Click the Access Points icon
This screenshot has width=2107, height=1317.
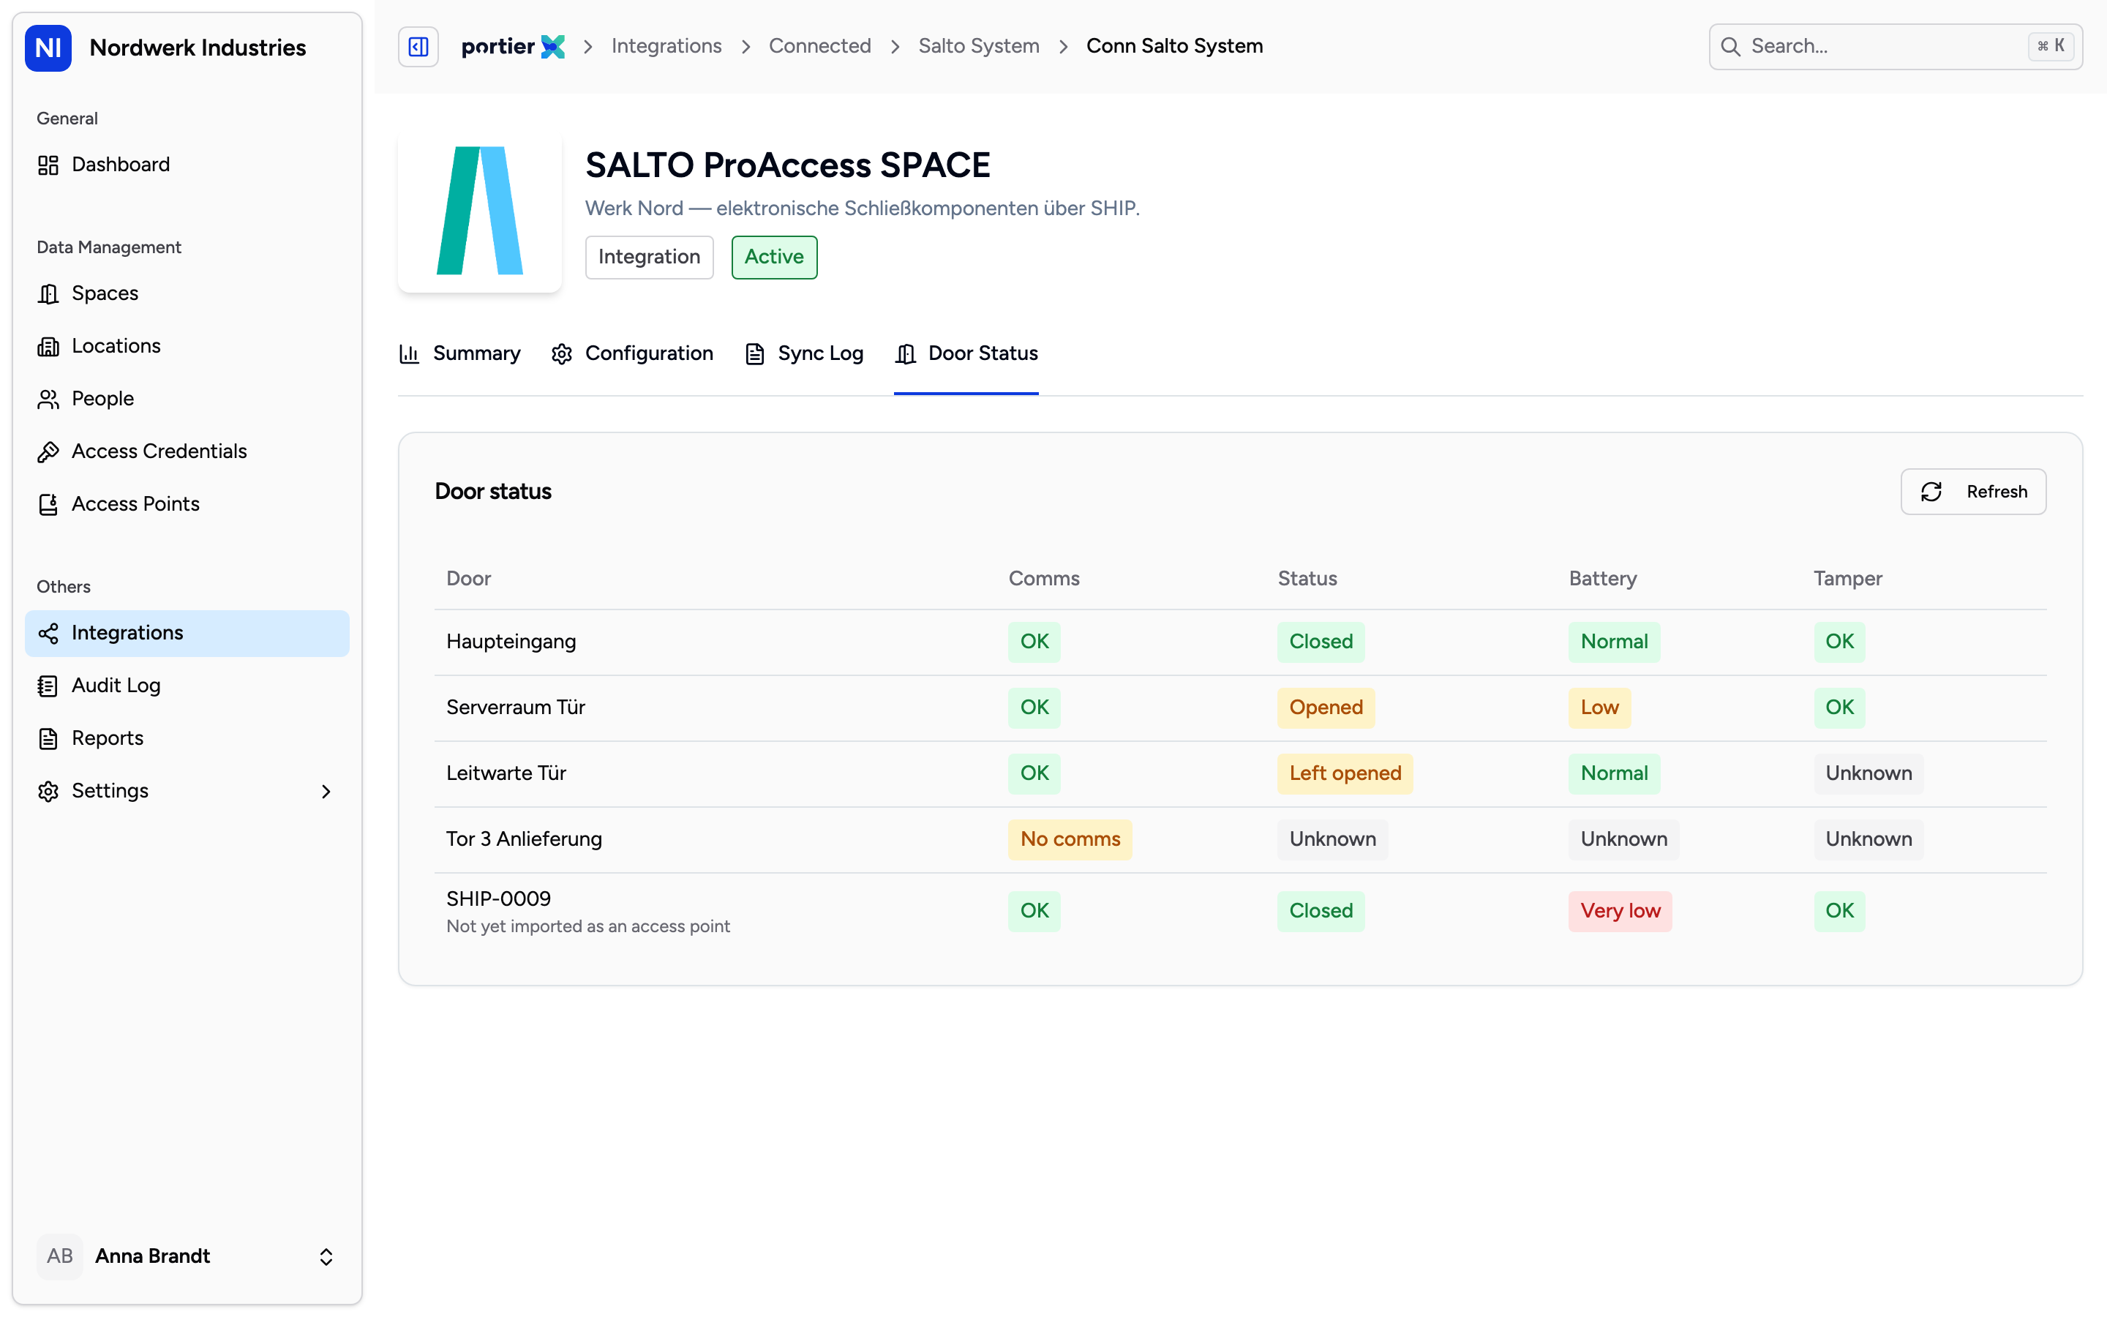click(48, 504)
